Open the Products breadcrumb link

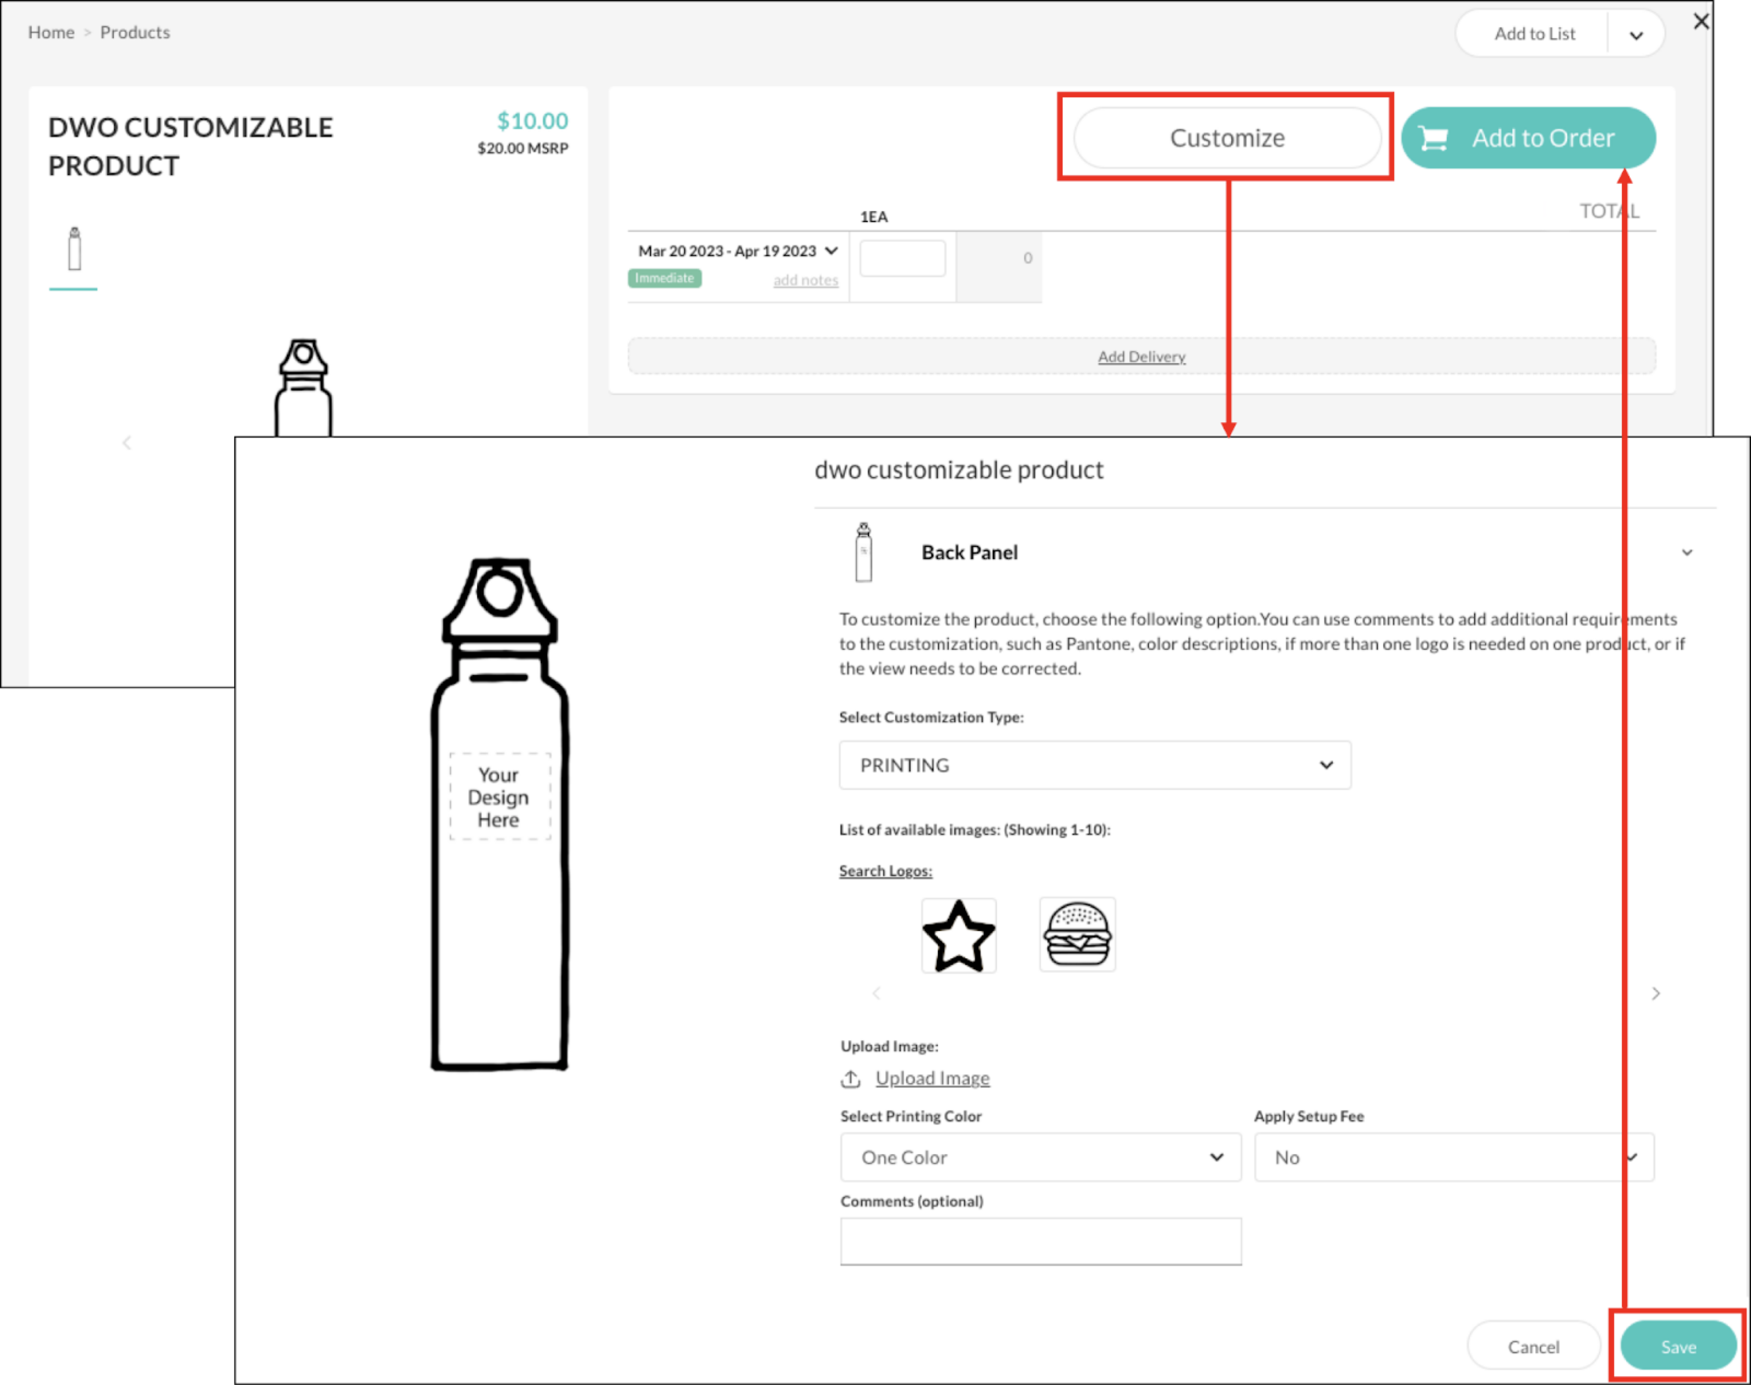point(135,32)
